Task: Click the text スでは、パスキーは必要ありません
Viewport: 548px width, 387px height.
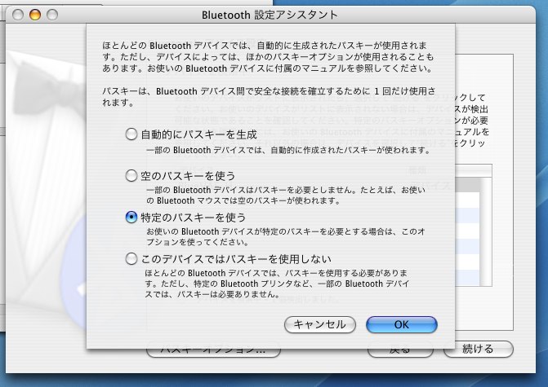Action: pos(212,294)
